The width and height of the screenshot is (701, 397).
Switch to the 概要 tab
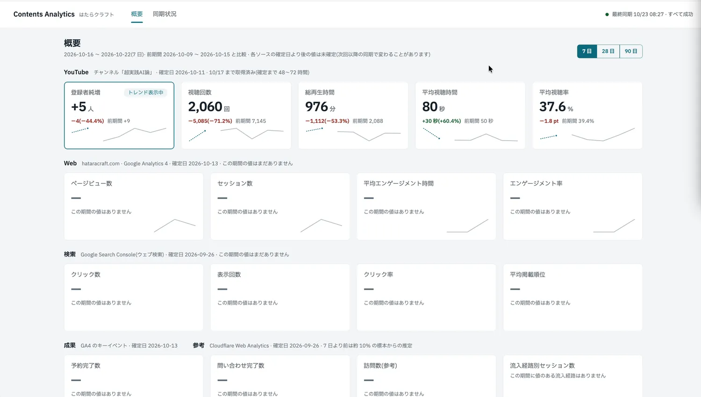click(137, 14)
